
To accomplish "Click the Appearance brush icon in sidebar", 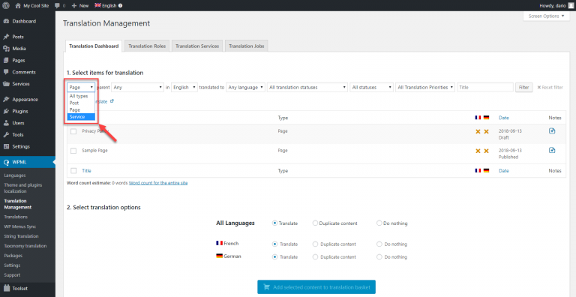I will pos(6,99).
